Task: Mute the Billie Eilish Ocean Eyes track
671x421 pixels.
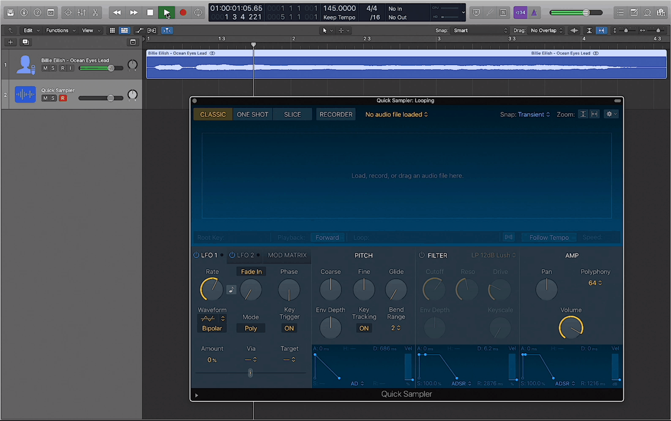Action: 45,68
